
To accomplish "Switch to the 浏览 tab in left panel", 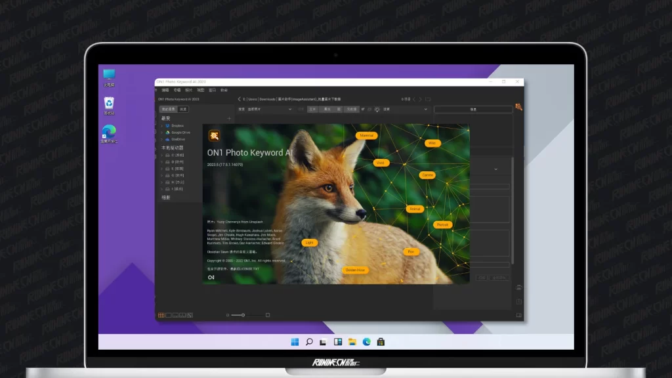I will pyautogui.click(x=184, y=109).
